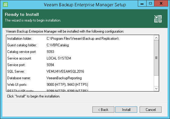Cancel the setup wizard
Screen dimensions: 170x119
point(150,110)
